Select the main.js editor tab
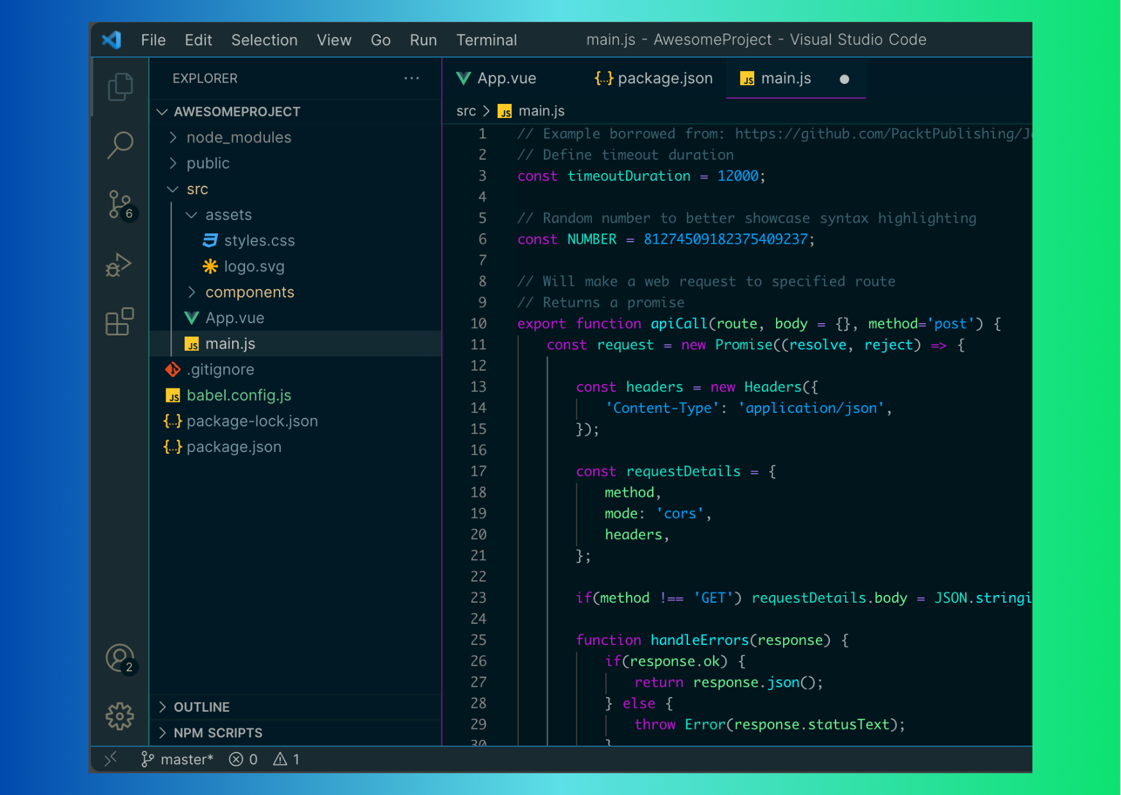The width and height of the screenshot is (1121, 795). point(796,78)
